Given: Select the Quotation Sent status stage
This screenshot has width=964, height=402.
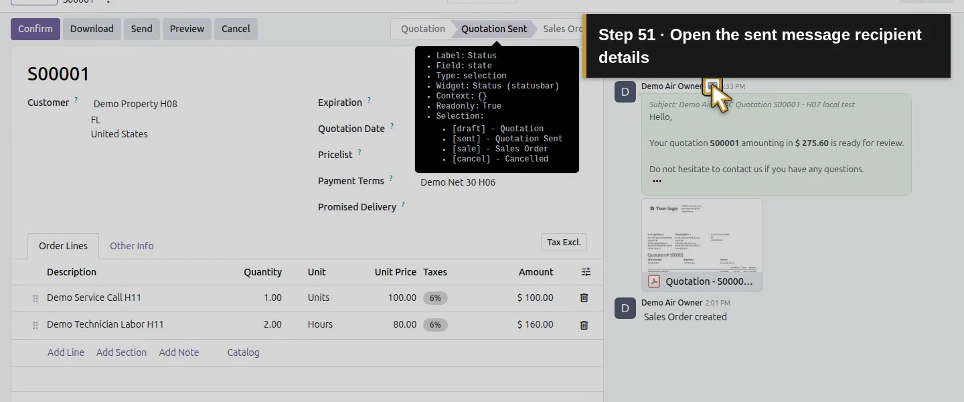Looking at the screenshot, I should 494,29.
